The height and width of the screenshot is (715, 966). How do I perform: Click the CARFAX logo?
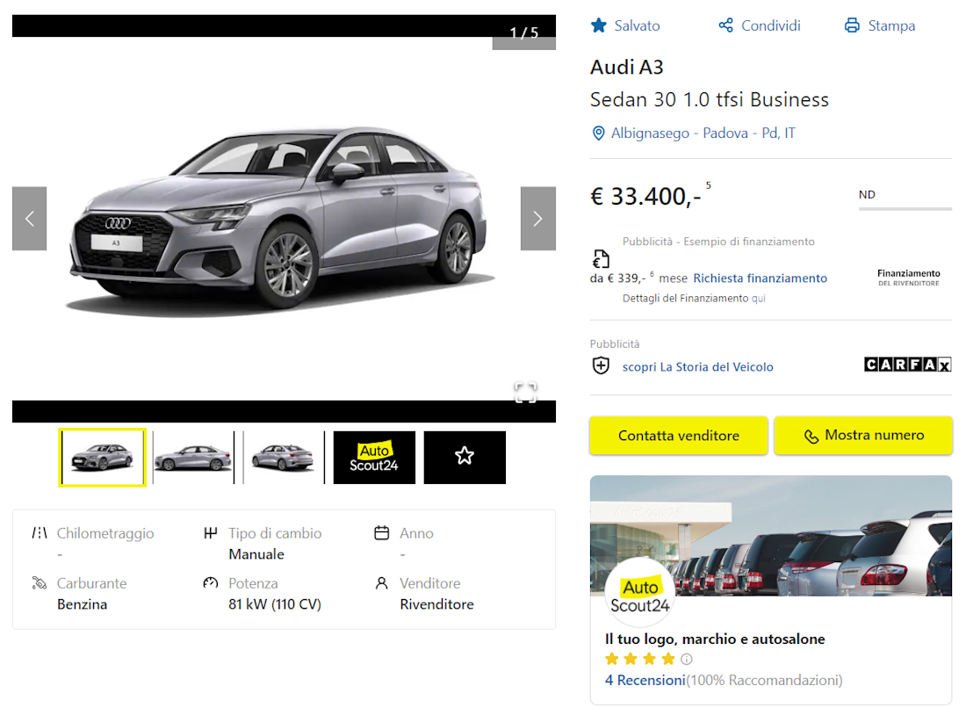[x=907, y=365]
